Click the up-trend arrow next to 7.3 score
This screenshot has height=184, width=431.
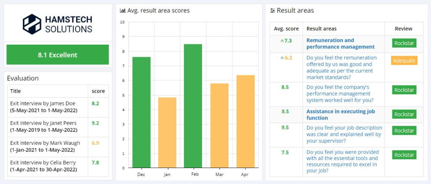(282, 41)
